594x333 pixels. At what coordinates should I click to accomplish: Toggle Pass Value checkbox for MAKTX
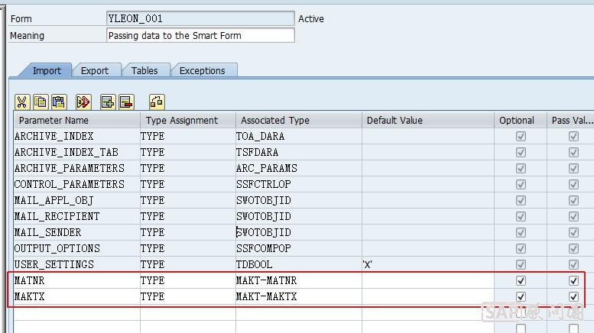click(573, 296)
